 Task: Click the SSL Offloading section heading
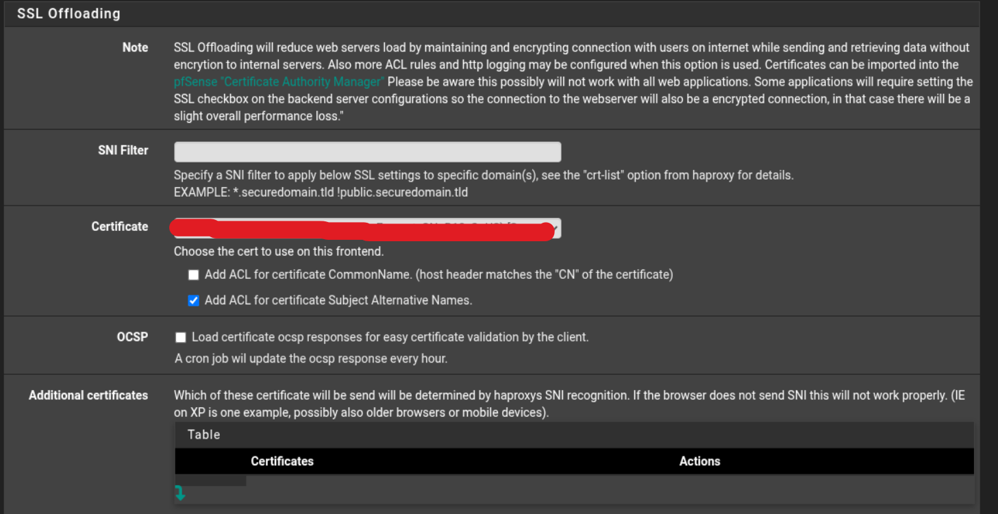click(x=68, y=14)
